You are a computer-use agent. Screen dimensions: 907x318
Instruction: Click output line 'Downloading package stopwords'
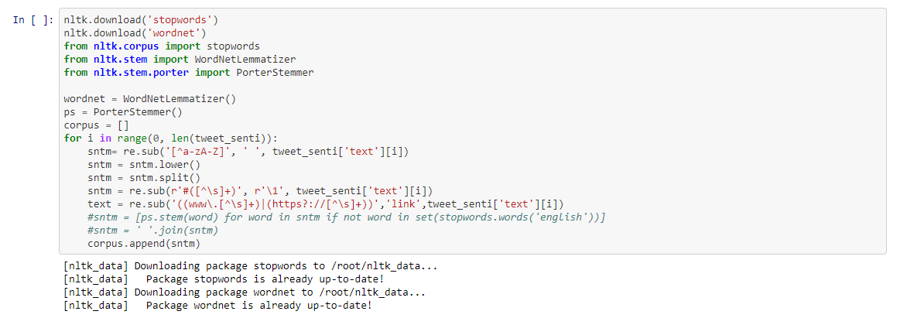pos(251,266)
